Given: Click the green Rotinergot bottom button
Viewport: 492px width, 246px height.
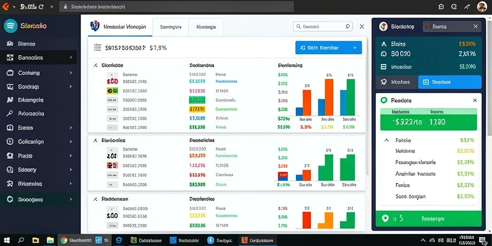Looking at the screenshot, I should tap(428, 219).
